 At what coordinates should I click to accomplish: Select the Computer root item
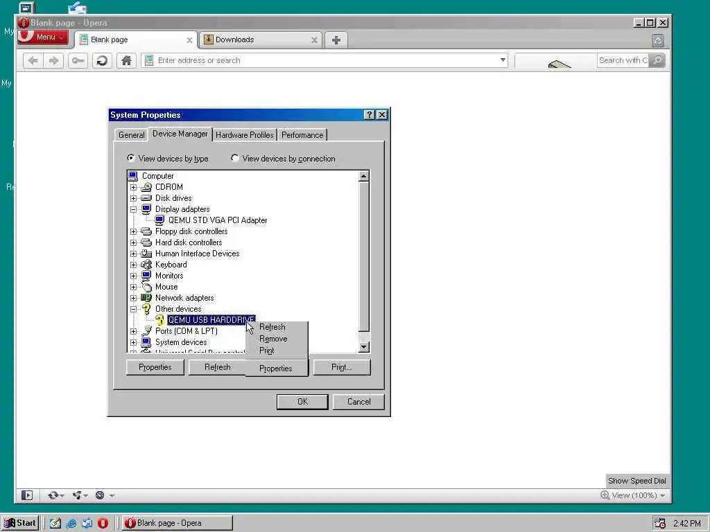tap(157, 176)
